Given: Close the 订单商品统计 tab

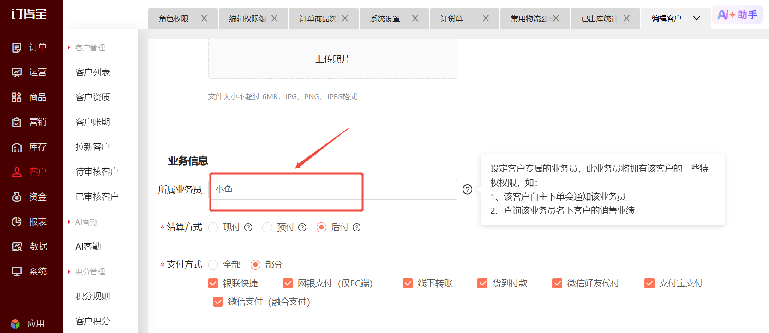Looking at the screenshot, I should coord(345,18).
